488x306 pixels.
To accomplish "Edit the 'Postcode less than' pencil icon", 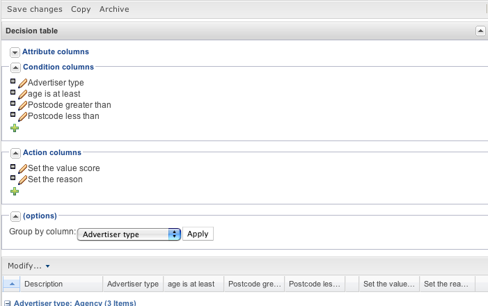I will [22, 117].
